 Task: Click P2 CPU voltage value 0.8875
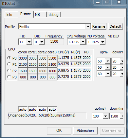click(x=64, y=70)
